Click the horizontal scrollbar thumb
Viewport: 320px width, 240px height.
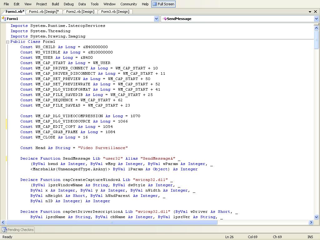[112, 222]
